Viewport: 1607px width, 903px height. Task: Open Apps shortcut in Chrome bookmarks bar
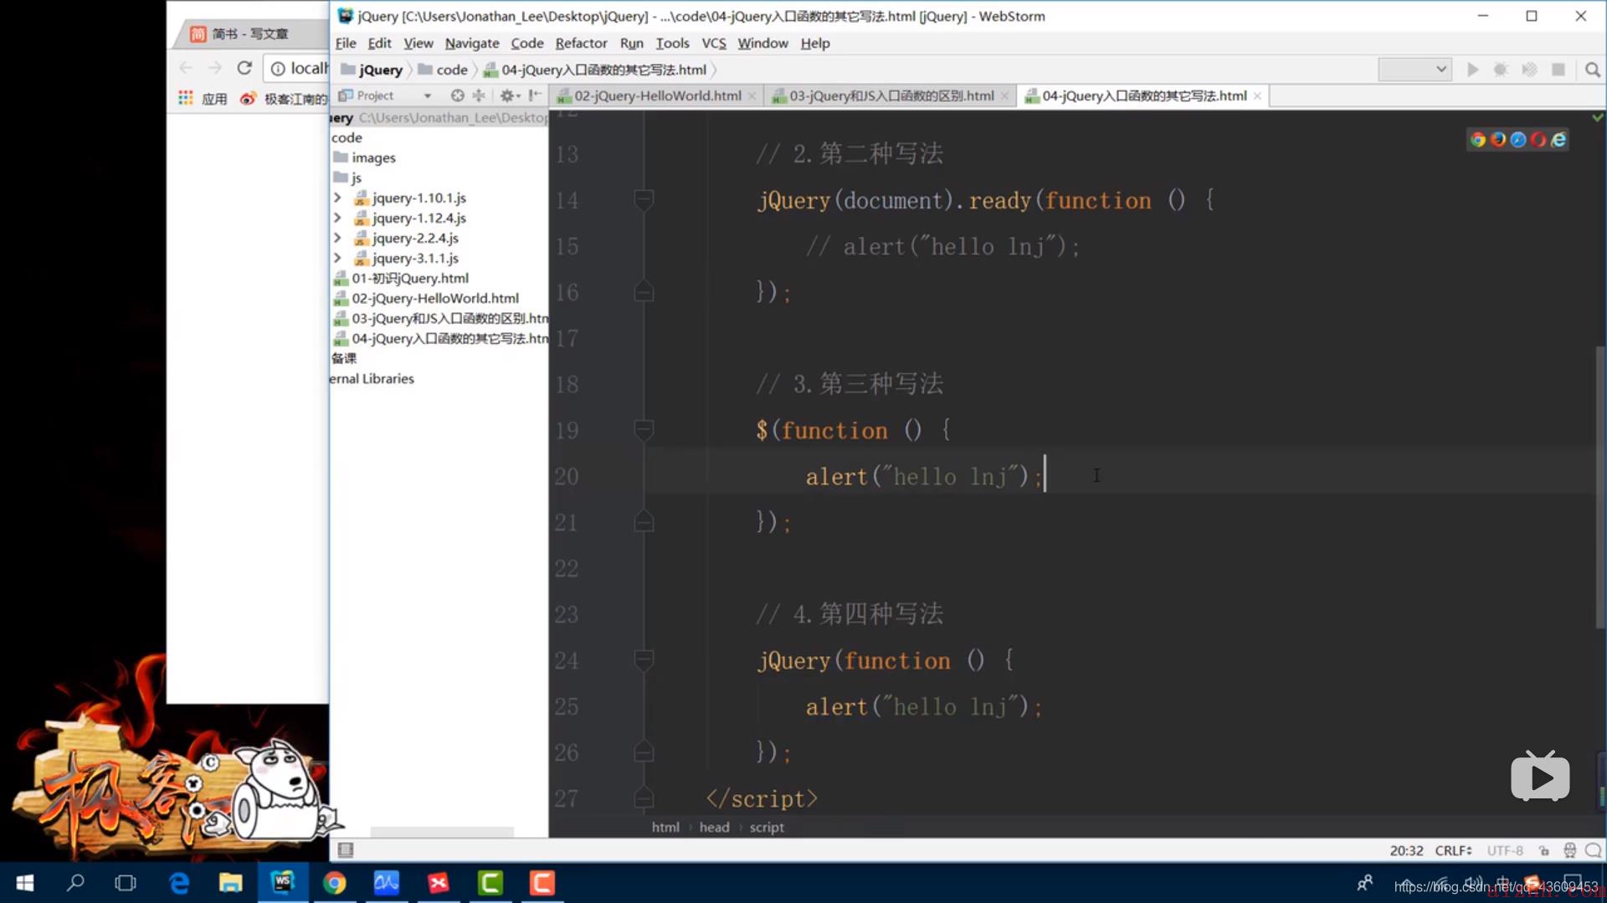coord(202,99)
